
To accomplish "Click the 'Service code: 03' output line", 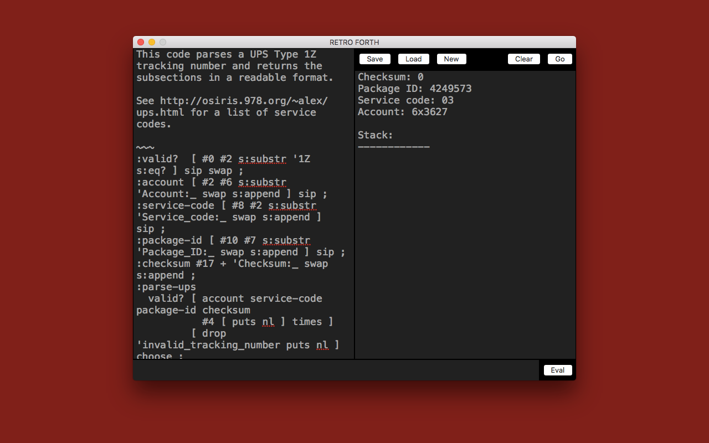I will 405,100.
